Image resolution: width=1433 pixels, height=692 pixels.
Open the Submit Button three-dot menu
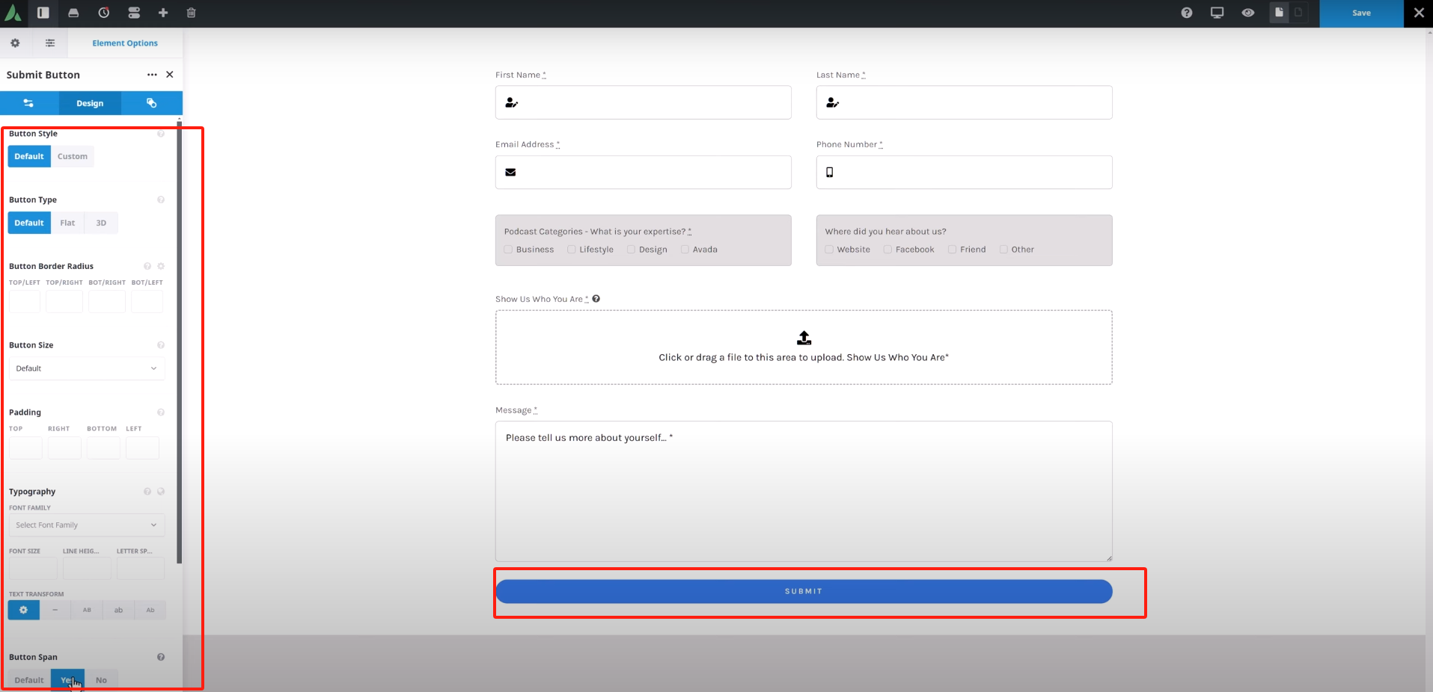click(152, 75)
